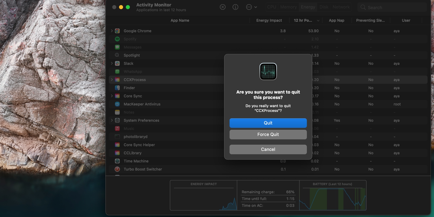Click the Google Chrome app icon
The width and height of the screenshot is (434, 217).
tap(117, 31)
